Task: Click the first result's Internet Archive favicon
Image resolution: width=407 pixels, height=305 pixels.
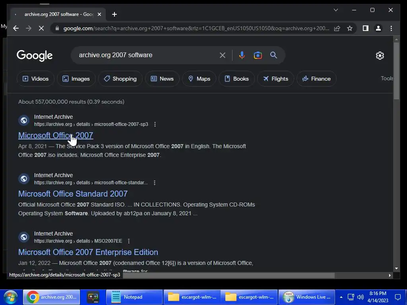Action: pos(24,120)
